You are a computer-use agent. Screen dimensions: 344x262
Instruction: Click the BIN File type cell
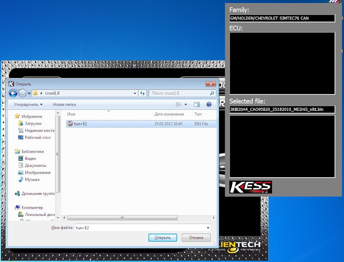tap(201, 124)
